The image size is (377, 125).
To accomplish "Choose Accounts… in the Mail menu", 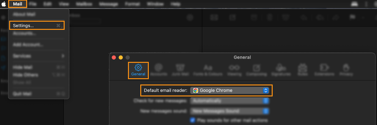I will [39, 33].
